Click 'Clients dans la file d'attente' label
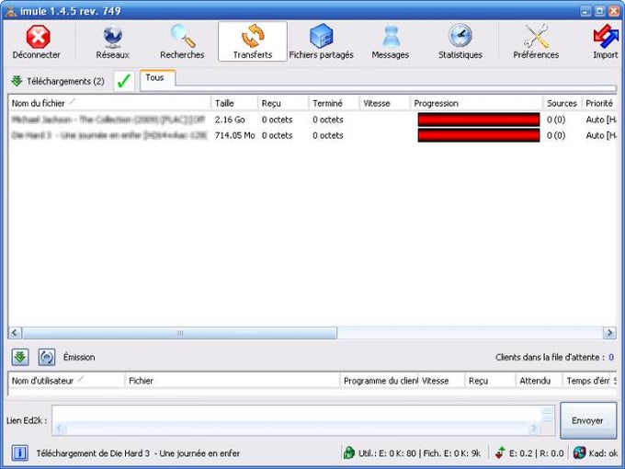Screen dimensions: 625x469 point(550,358)
